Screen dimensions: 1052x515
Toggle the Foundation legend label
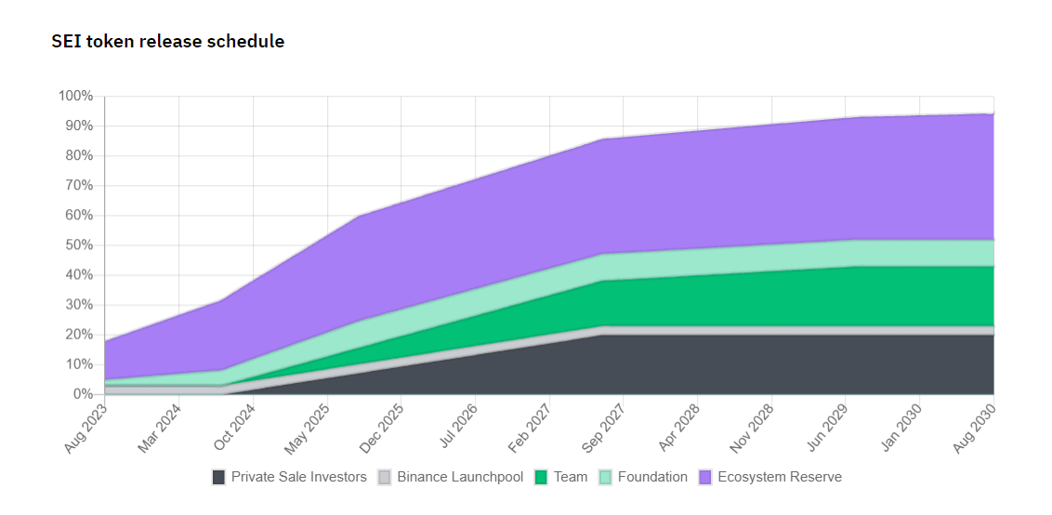pos(652,478)
